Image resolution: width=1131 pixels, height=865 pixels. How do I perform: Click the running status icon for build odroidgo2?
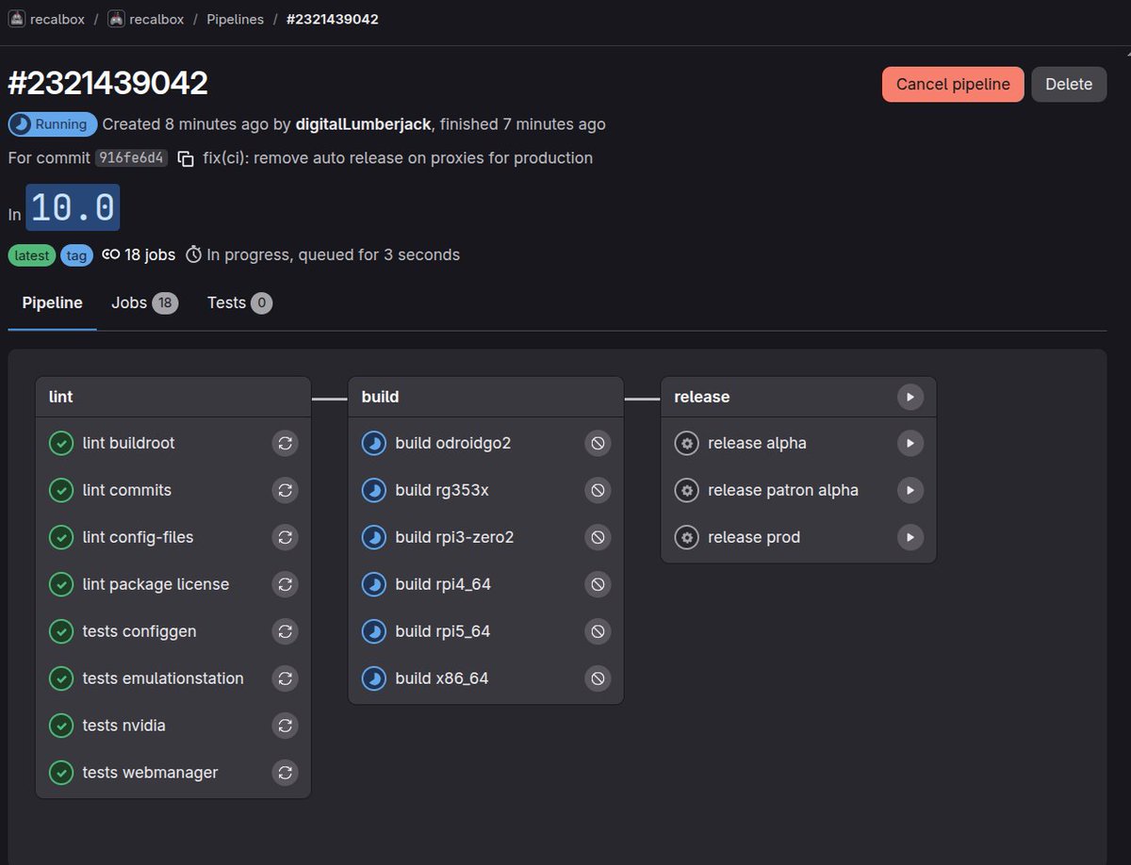pyautogui.click(x=374, y=443)
